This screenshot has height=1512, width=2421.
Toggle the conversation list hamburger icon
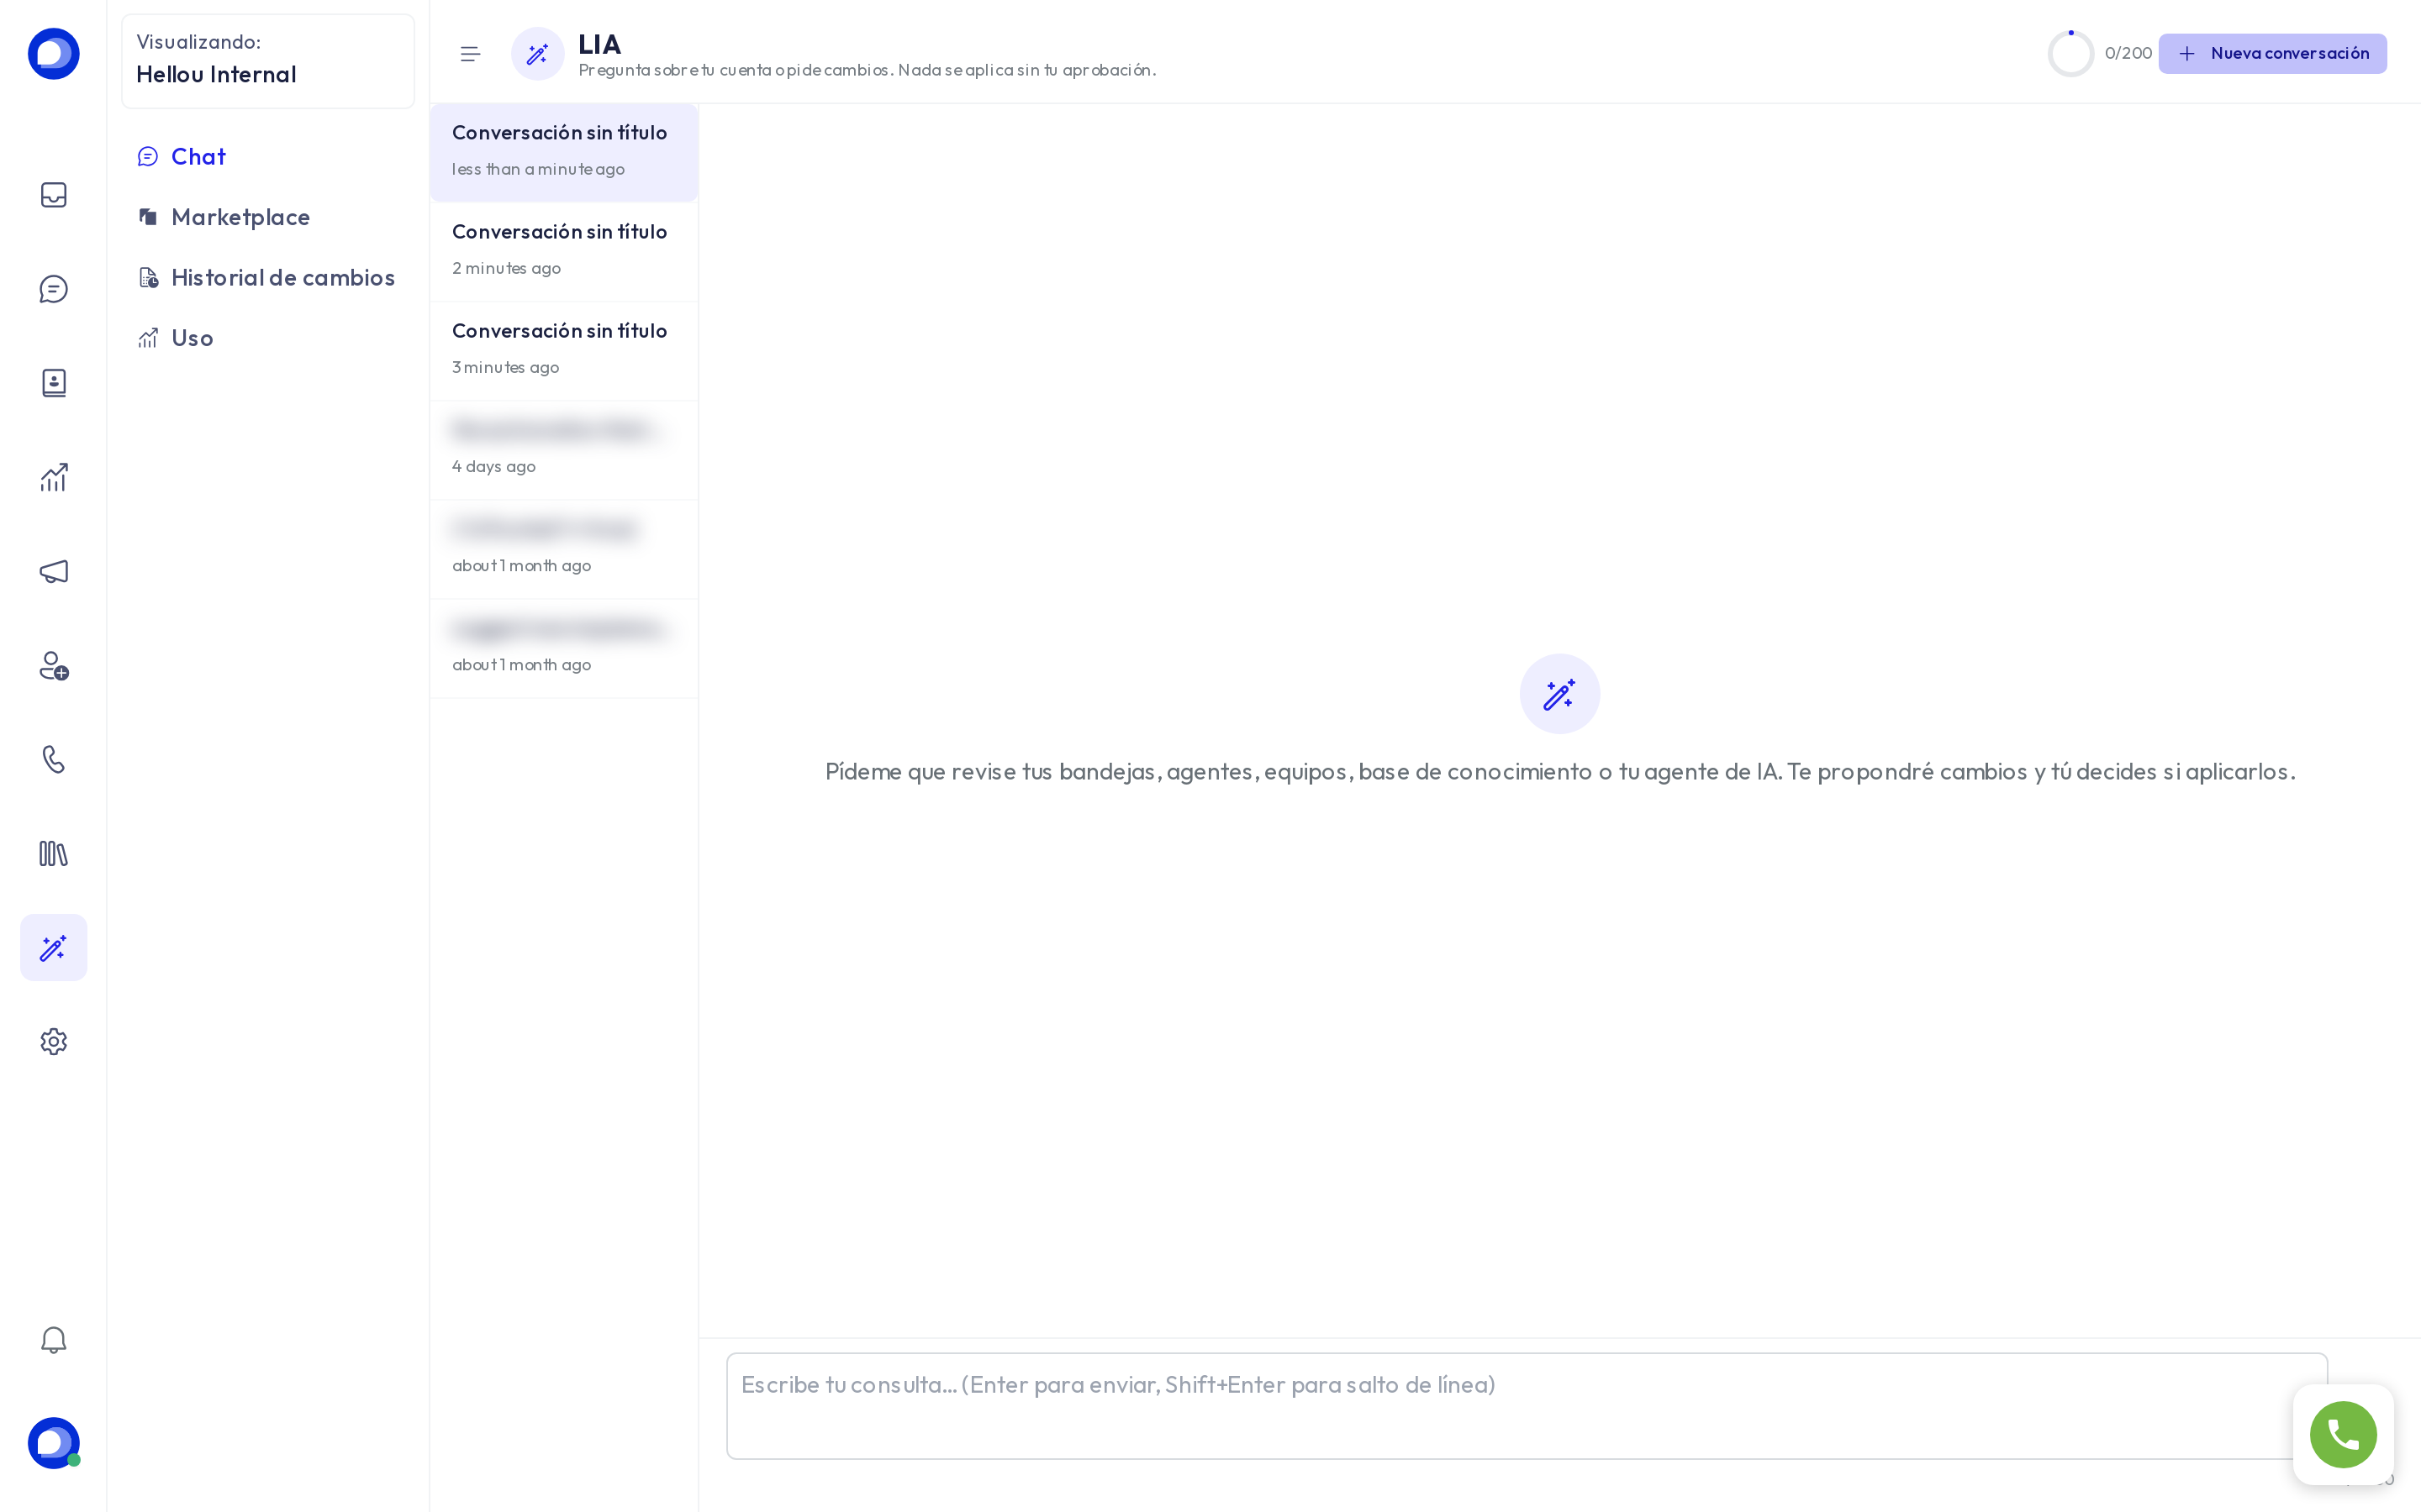(x=470, y=54)
